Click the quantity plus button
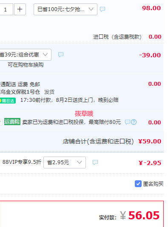Viewport: 168px width, 227px height. pyautogui.click(x=20, y=9)
